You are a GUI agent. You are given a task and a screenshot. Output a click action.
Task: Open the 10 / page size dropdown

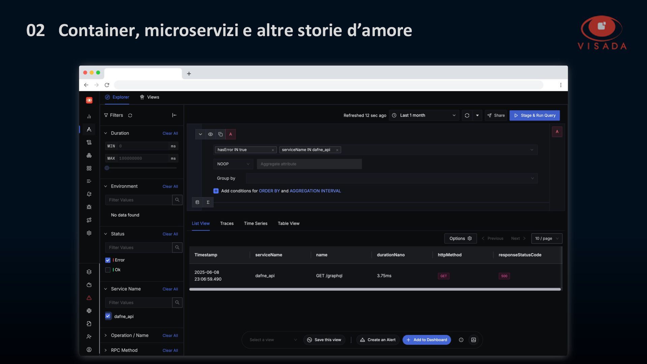pyautogui.click(x=547, y=239)
